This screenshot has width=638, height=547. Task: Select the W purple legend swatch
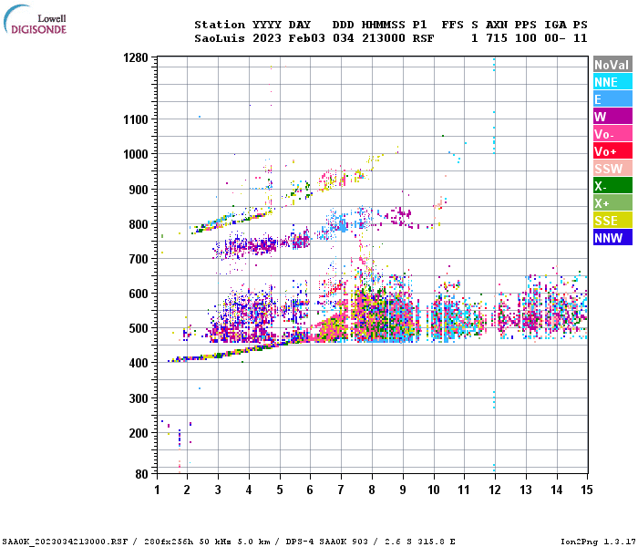pos(612,117)
